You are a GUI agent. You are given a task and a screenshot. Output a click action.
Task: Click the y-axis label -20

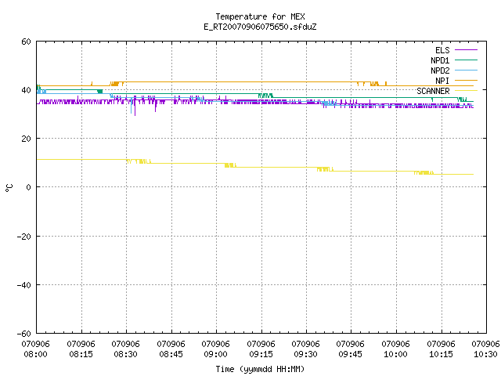point(24,237)
